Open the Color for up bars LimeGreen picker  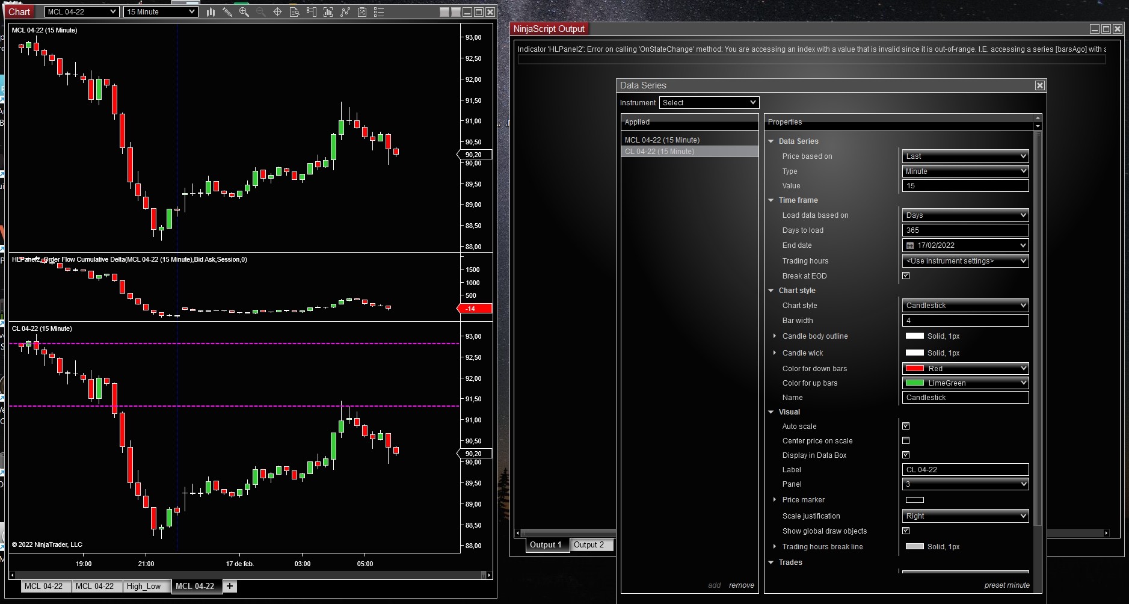tap(965, 383)
